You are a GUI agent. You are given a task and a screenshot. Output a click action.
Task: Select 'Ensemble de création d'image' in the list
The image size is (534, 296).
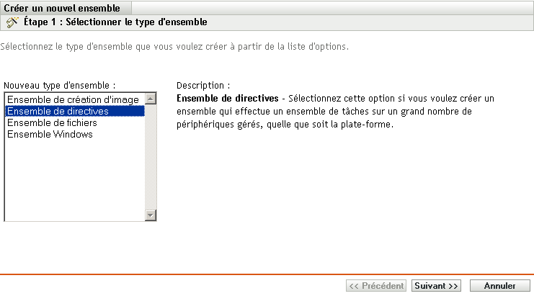click(72, 99)
